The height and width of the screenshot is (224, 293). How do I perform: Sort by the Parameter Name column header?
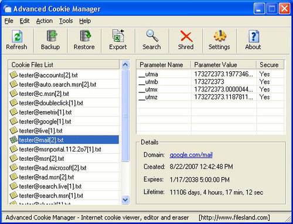click(x=163, y=65)
